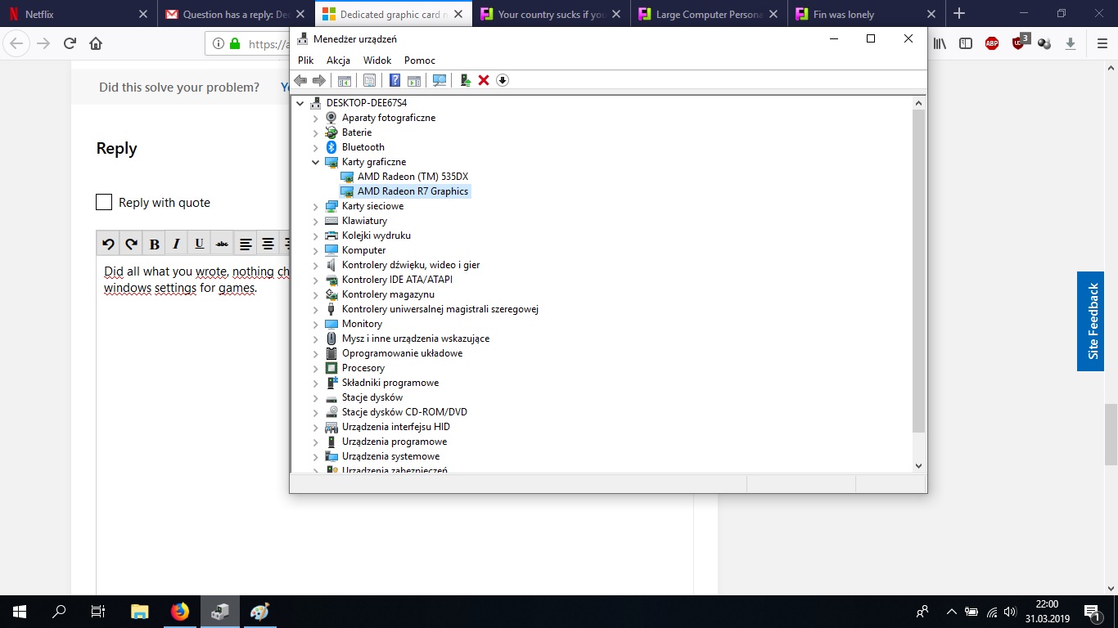Click the Disable device down-arrow icon

(x=503, y=80)
